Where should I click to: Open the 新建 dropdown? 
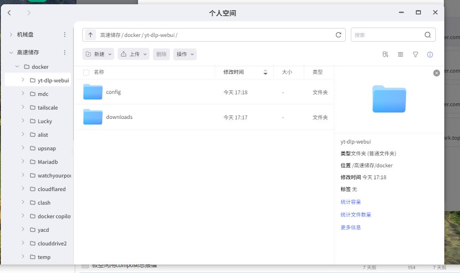tap(99, 54)
